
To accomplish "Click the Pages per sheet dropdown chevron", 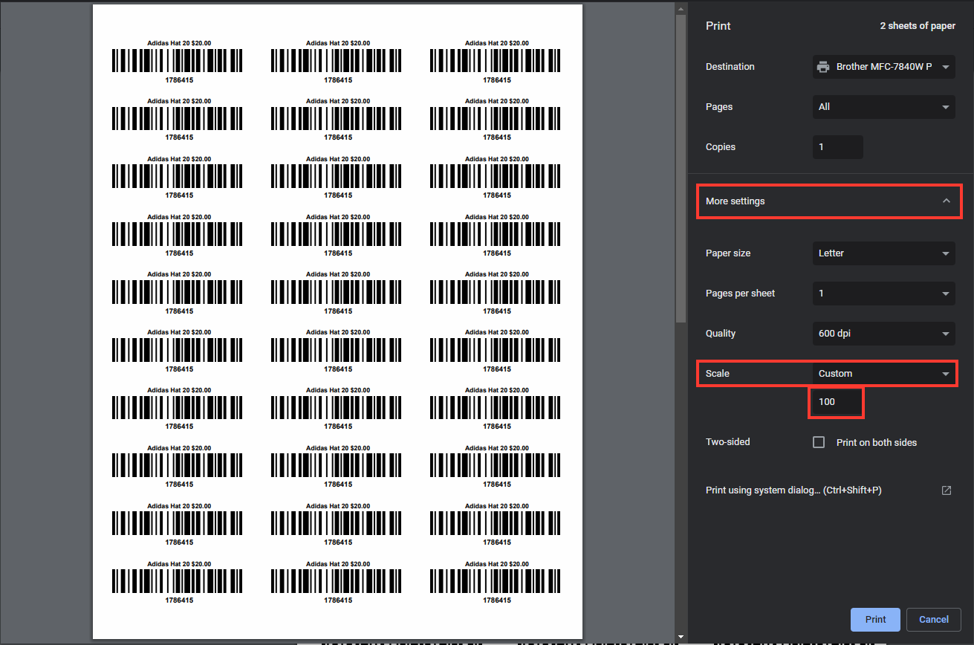I will (x=946, y=293).
